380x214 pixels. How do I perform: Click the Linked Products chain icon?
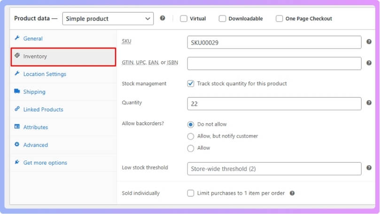[17, 109]
